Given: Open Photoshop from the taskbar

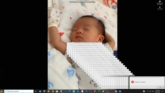Looking at the screenshot, I should point(90,91).
